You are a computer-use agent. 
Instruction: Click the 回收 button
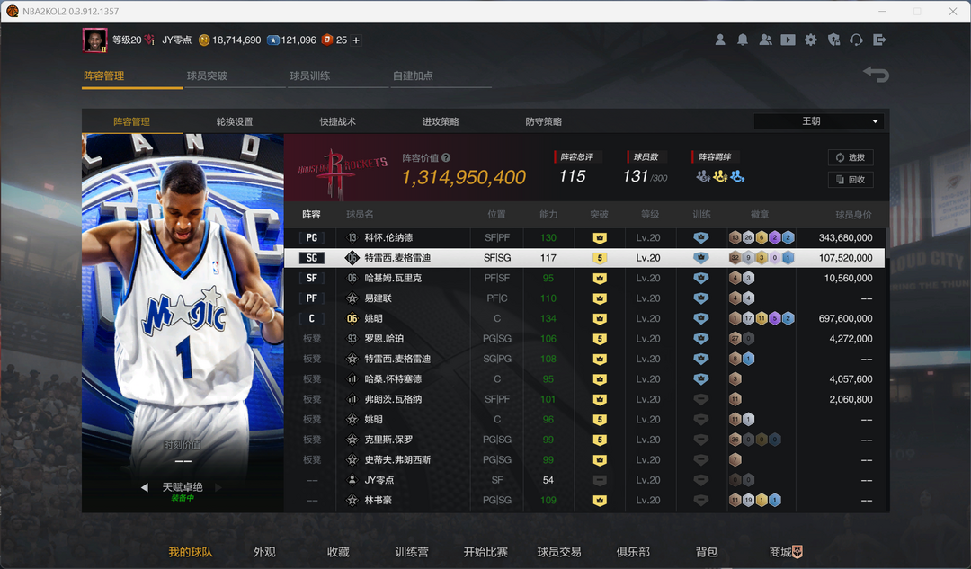click(x=851, y=180)
